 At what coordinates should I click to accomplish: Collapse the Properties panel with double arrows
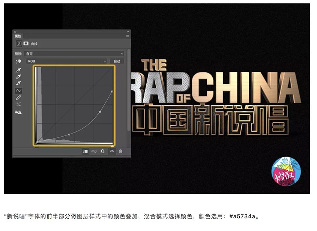[x=128, y=31]
